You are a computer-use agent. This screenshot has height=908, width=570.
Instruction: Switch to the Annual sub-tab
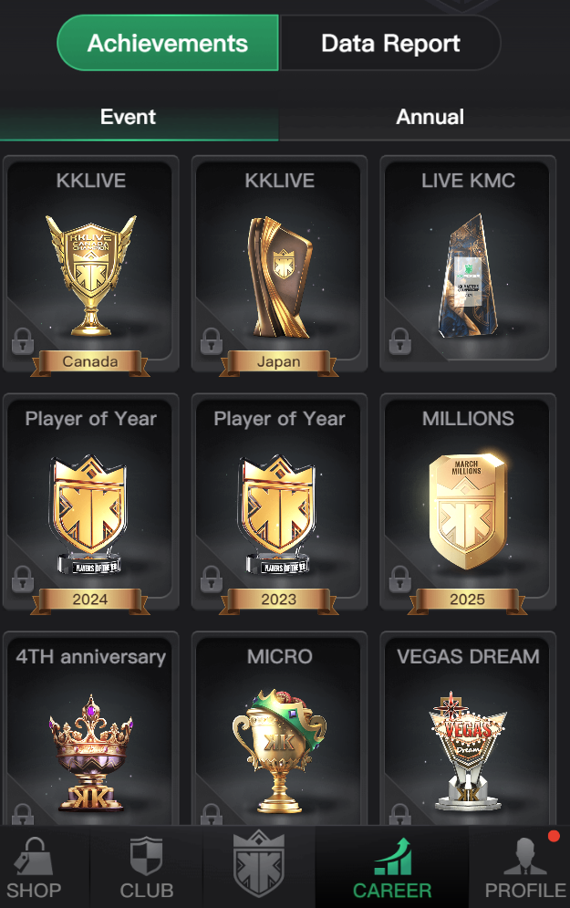coord(430,117)
